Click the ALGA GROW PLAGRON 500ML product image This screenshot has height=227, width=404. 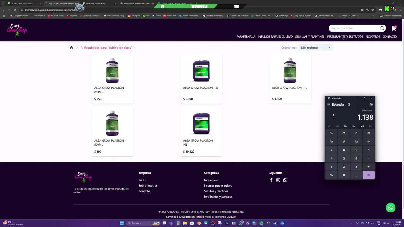[112, 123]
